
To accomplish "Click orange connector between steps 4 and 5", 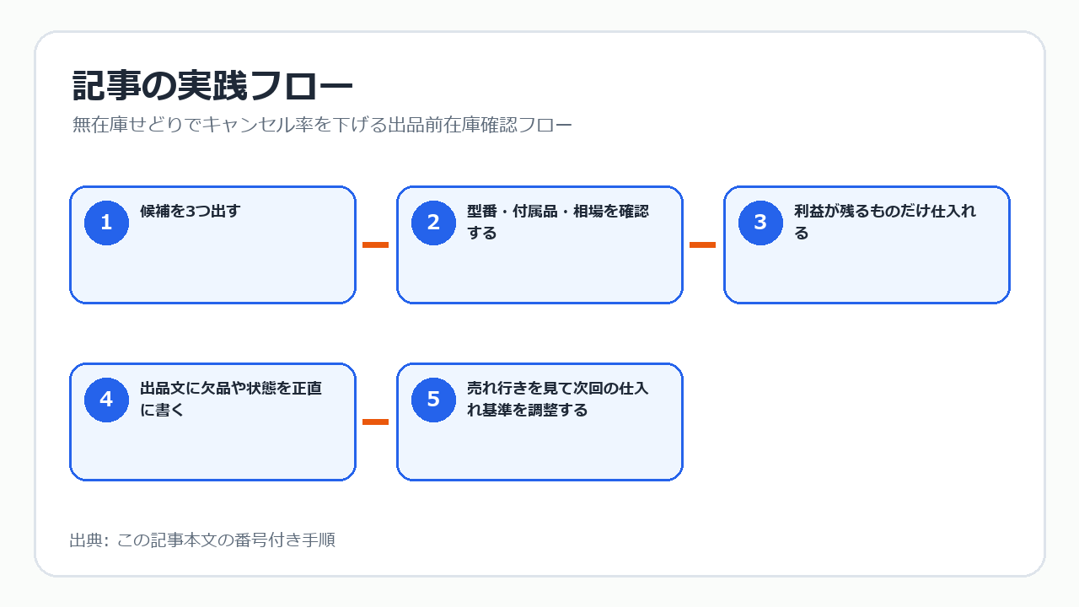I will tap(375, 422).
